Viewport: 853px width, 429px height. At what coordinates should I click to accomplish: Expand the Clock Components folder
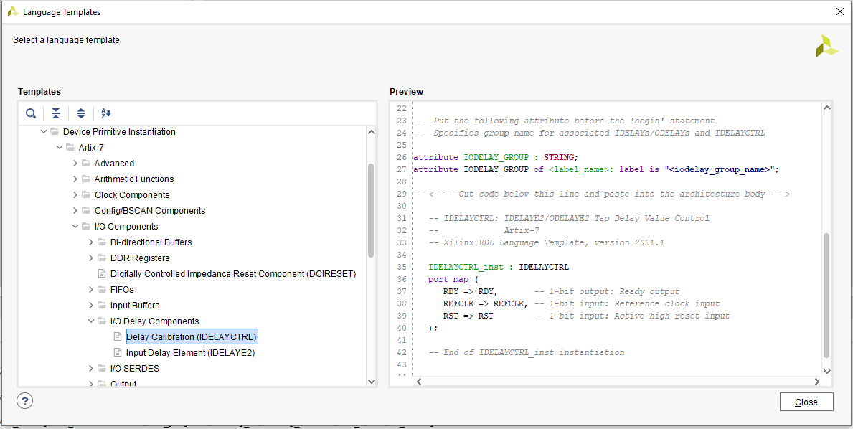(x=75, y=194)
